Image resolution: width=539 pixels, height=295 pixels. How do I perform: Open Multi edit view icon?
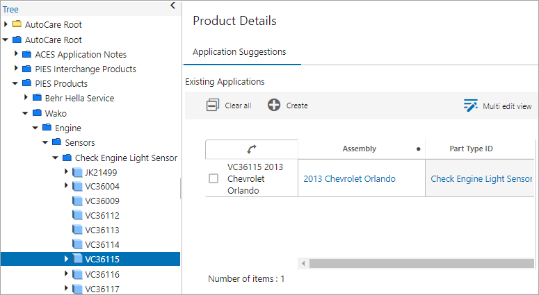(472, 106)
